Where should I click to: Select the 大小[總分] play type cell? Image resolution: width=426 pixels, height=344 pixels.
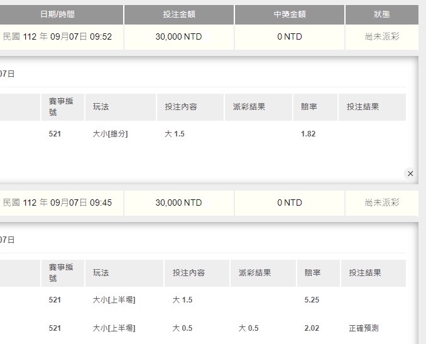(110, 133)
